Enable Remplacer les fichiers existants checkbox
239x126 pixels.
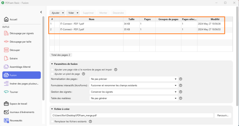(x=53, y=121)
